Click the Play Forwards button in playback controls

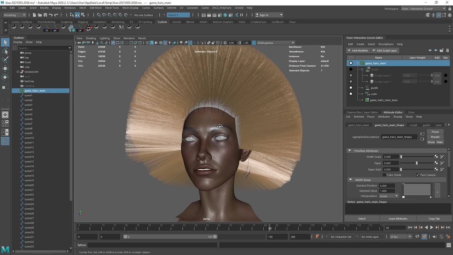[431, 227]
